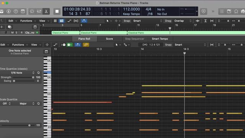Open Scale Quantize Off dropdown

(x=7, y=103)
